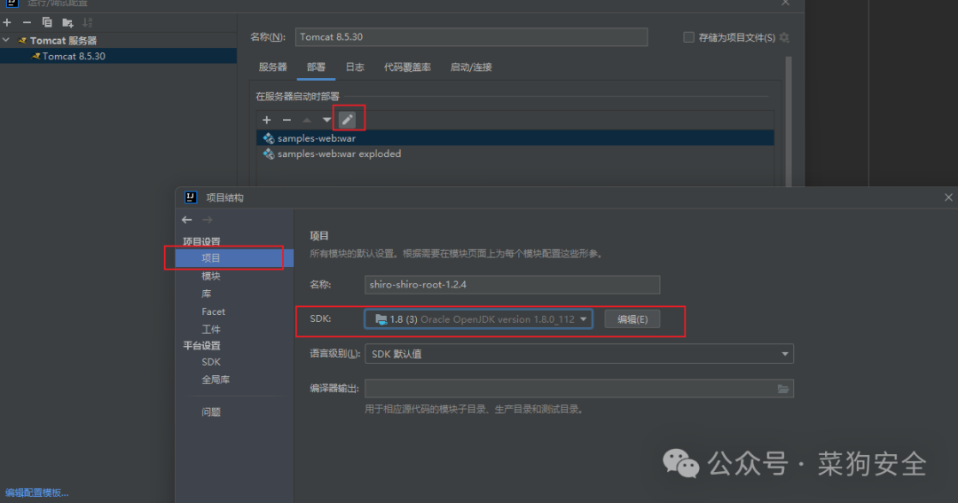Open gear settings next to 存储为项目文件
The width and height of the screenshot is (958, 503).
(784, 38)
